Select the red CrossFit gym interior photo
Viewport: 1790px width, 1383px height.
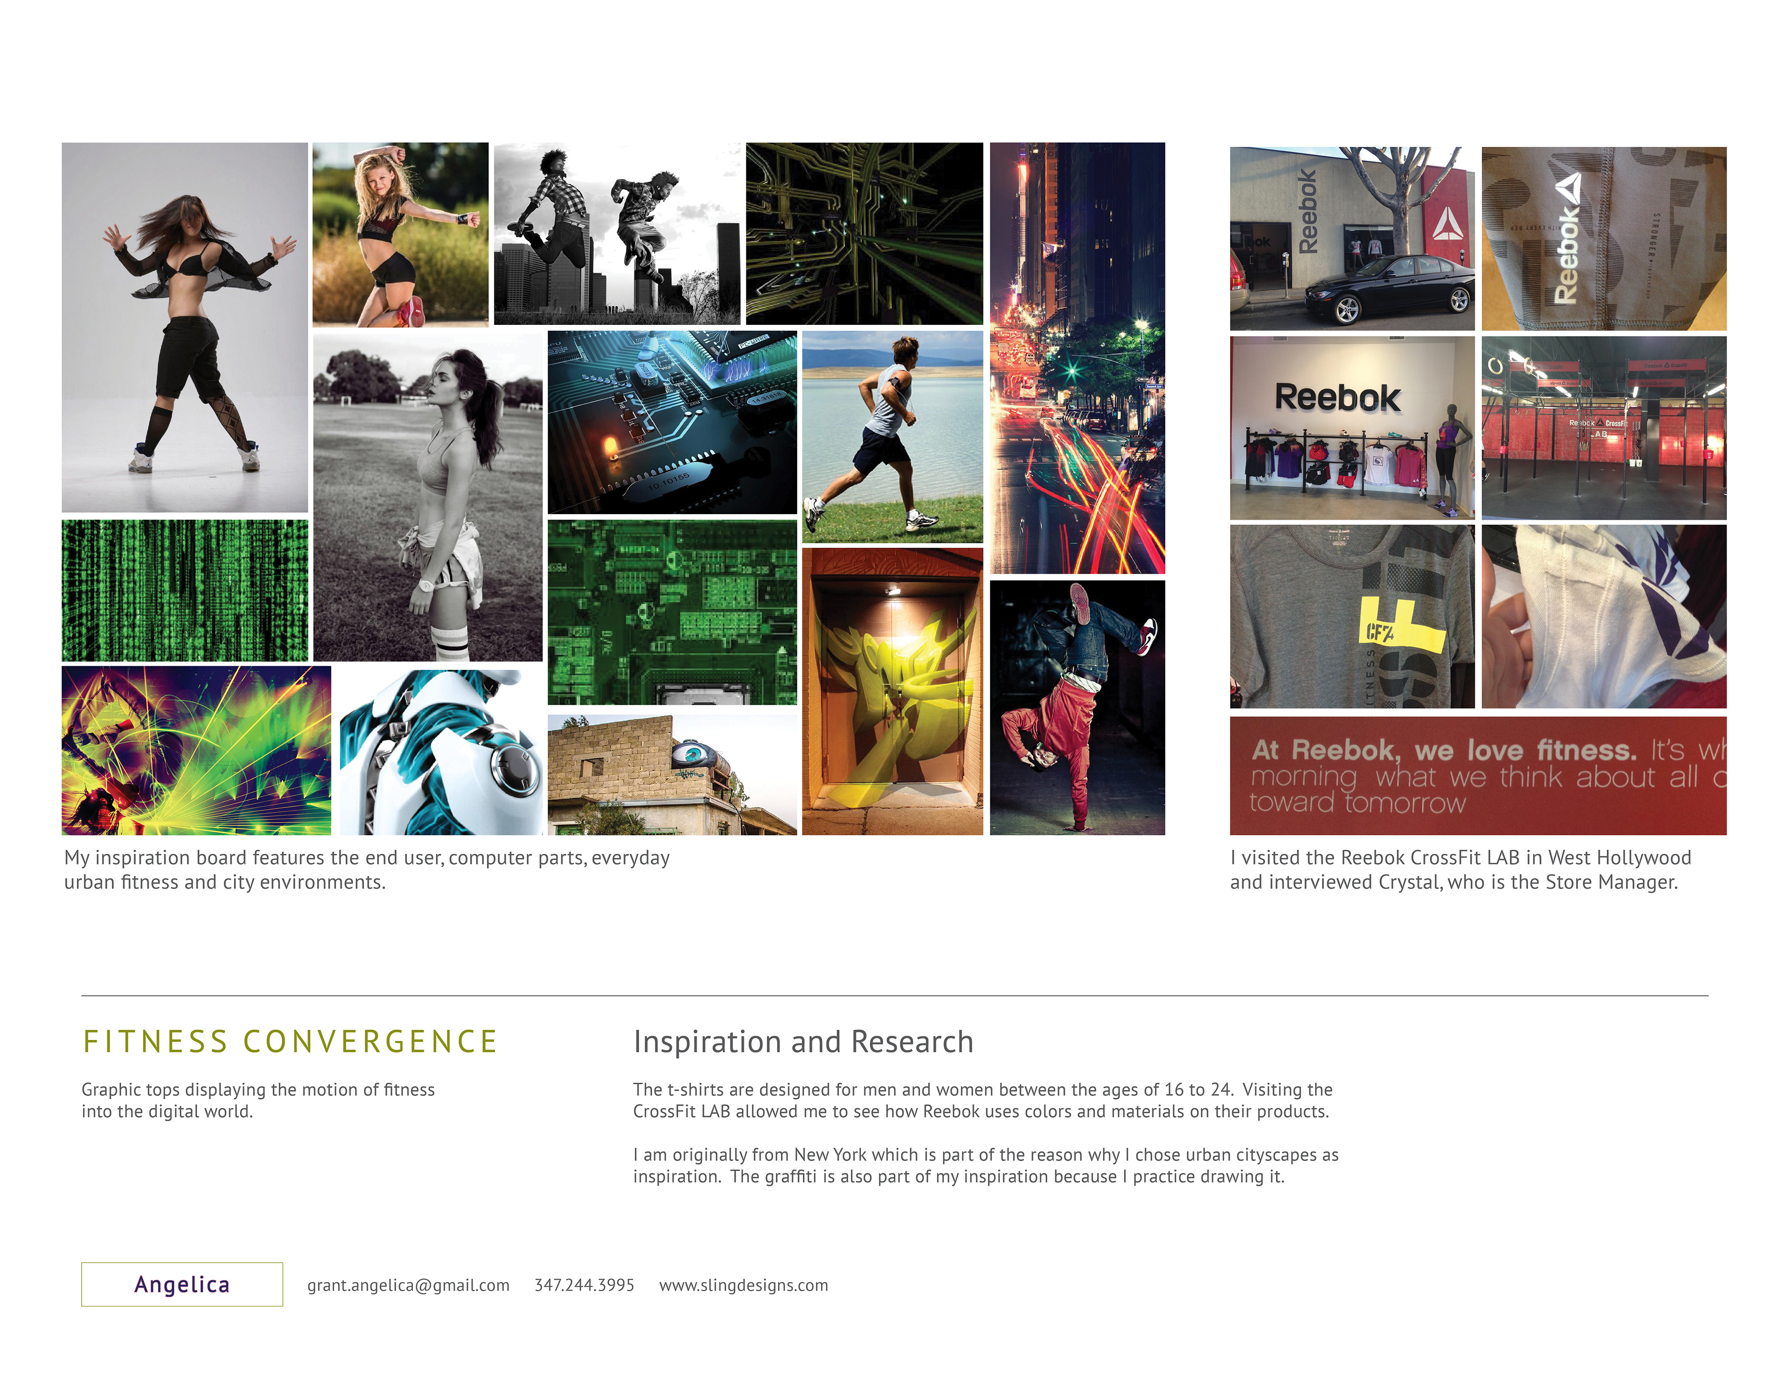(x=1603, y=428)
